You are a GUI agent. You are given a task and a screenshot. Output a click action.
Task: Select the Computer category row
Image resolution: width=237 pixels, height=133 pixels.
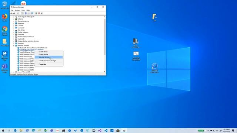[20, 28]
